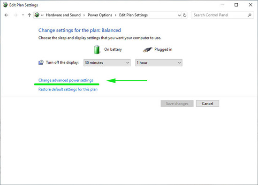Screen dimensions: 258x185
Task: Click 'On battery' column label
Action: click(113, 49)
